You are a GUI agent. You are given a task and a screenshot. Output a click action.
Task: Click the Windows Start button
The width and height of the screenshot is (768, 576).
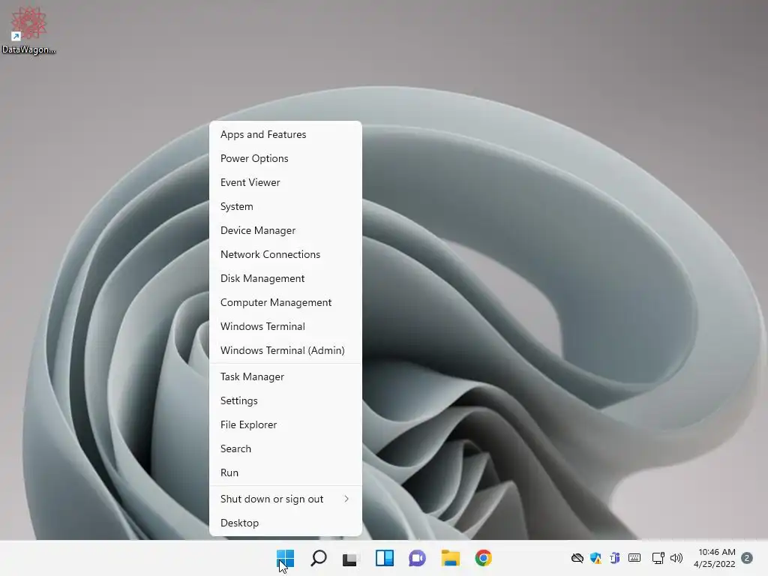click(285, 558)
